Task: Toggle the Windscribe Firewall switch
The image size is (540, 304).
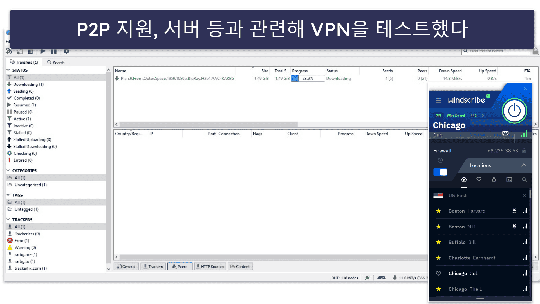Action: pos(440,172)
